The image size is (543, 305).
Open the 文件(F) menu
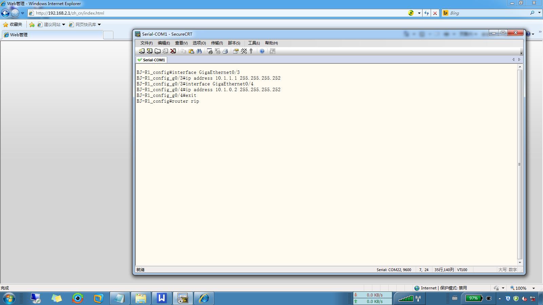click(146, 43)
